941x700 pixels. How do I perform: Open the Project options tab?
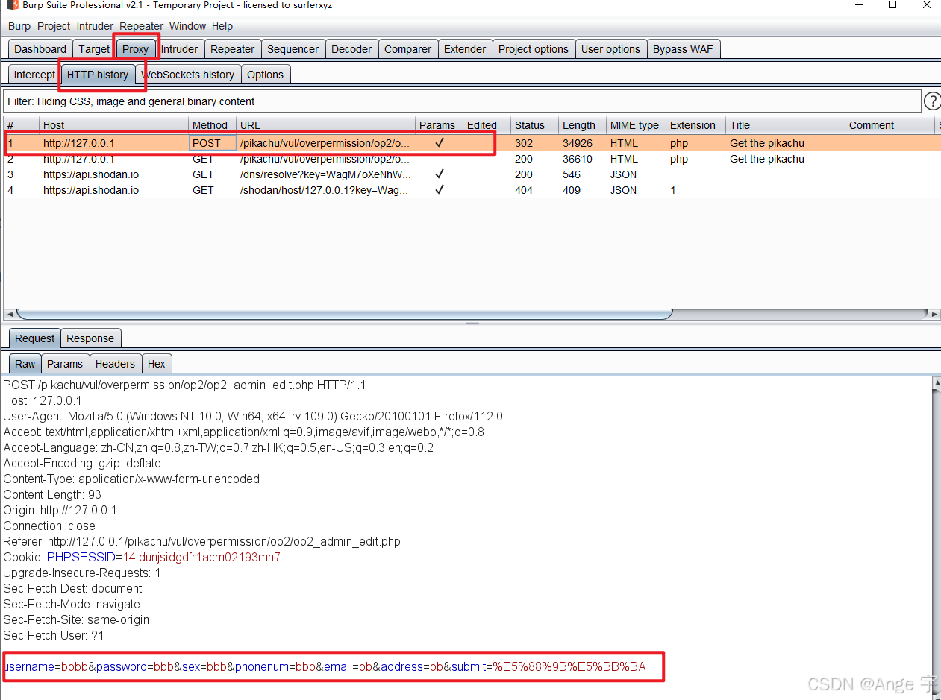pos(534,49)
